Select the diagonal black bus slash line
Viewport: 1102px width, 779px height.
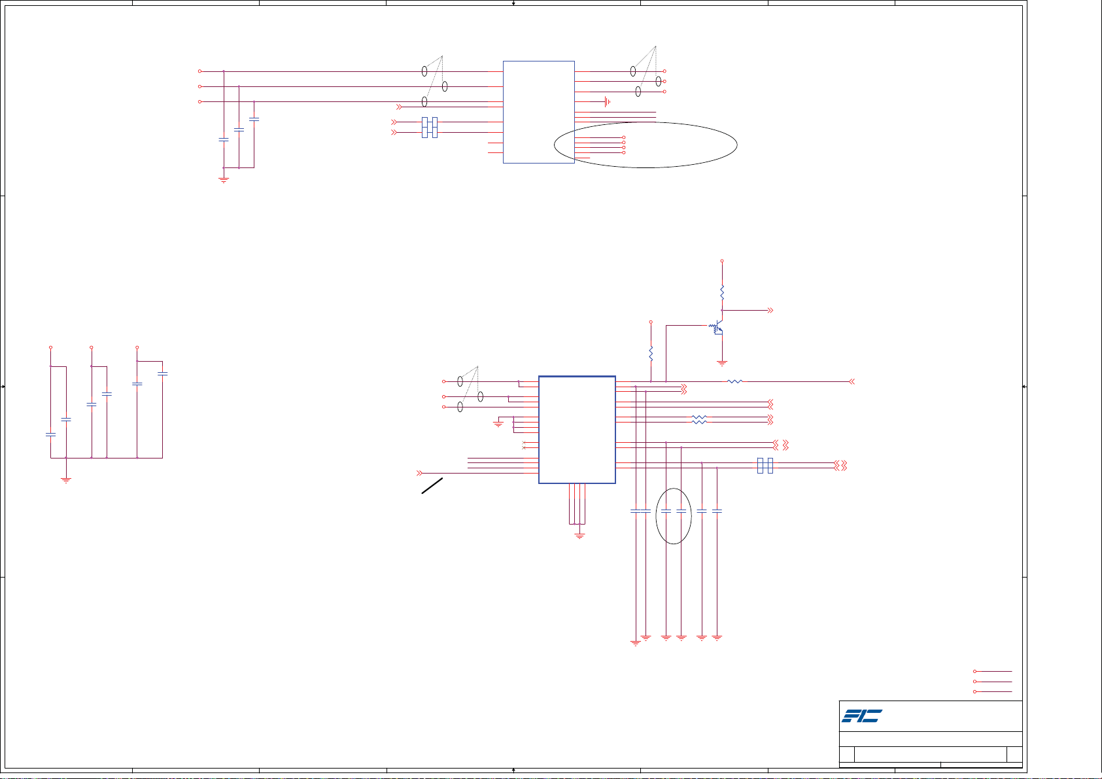point(432,485)
